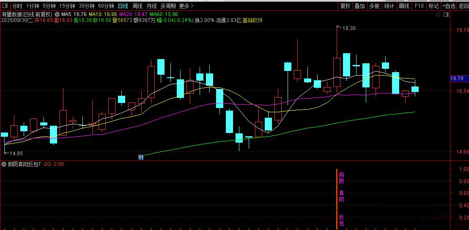Expand the 更多 periods menu
469x230 pixels.
186,6
